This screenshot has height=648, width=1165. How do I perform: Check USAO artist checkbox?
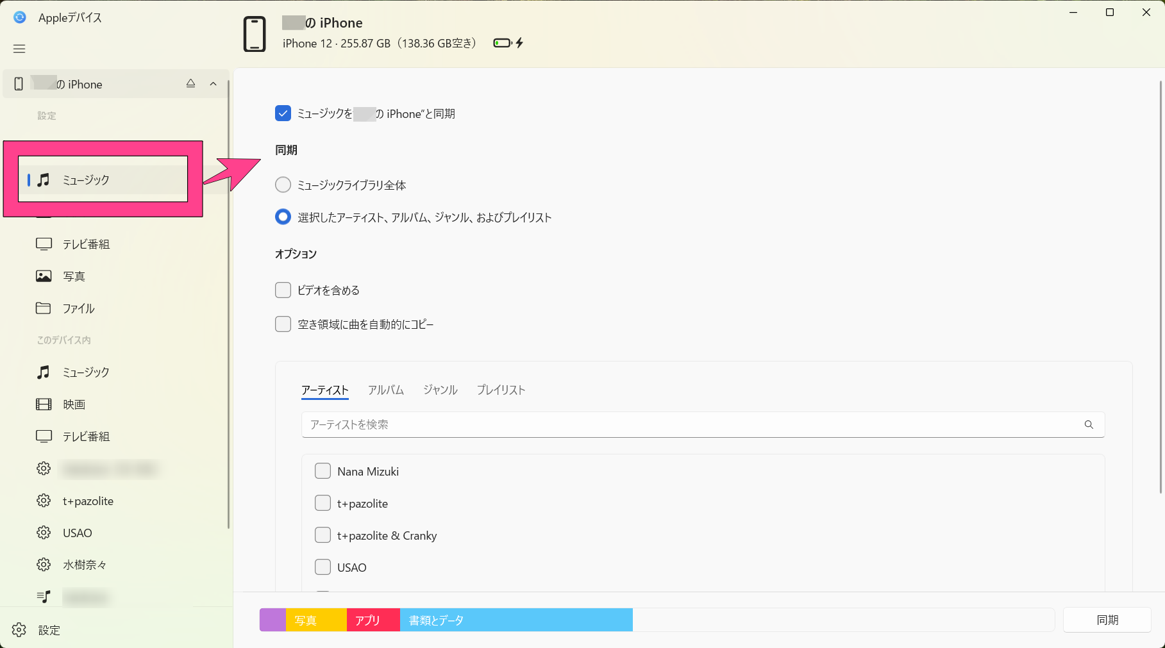323,567
